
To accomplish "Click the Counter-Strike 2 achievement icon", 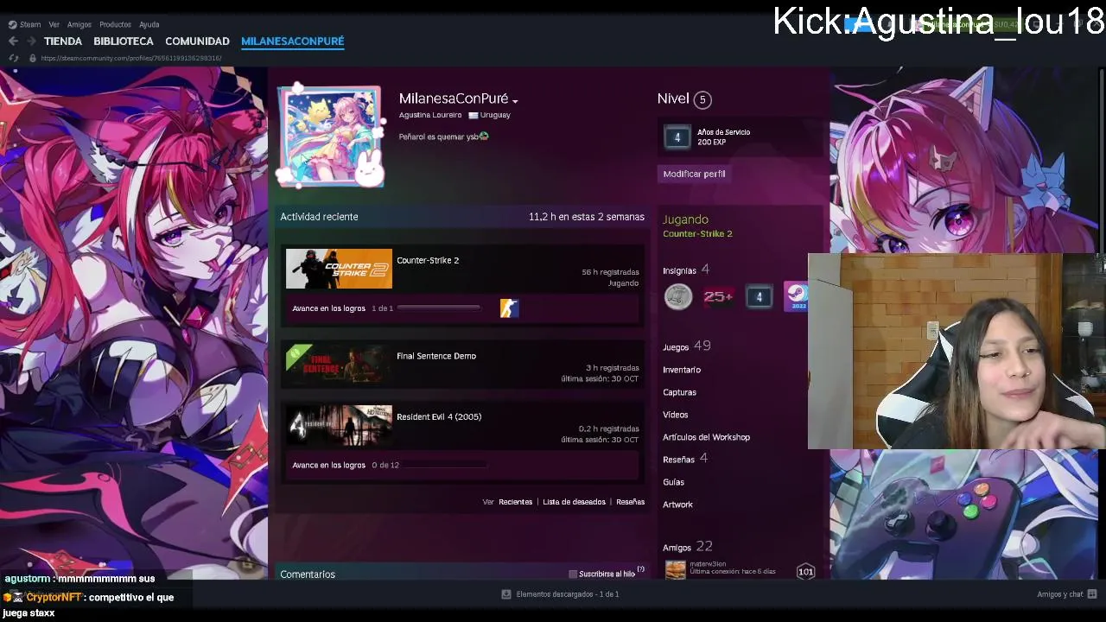I will (x=509, y=308).
